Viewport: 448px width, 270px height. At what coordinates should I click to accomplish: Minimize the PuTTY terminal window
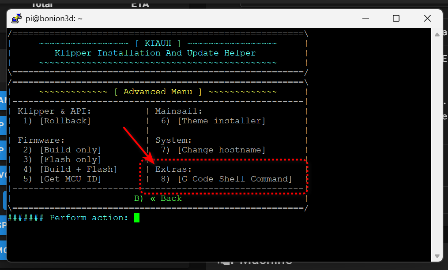(365, 18)
